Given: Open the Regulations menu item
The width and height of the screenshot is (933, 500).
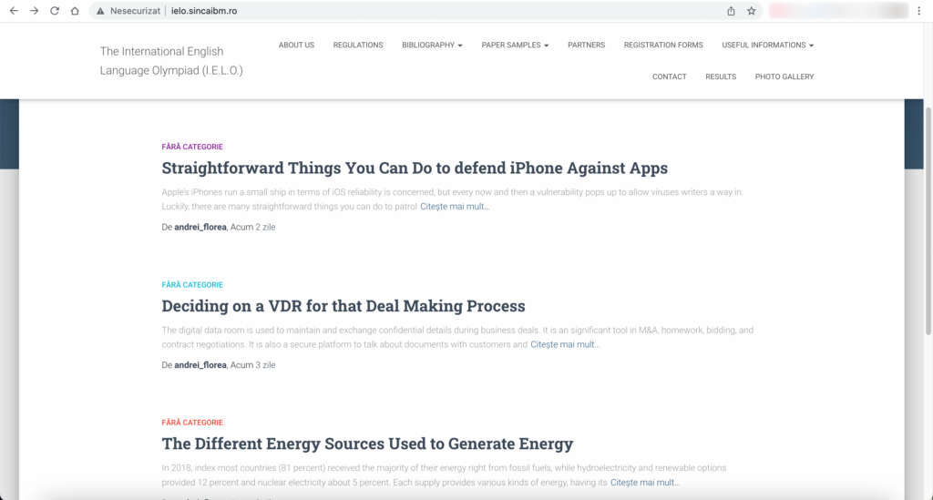Looking at the screenshot, I should (358, 45).
